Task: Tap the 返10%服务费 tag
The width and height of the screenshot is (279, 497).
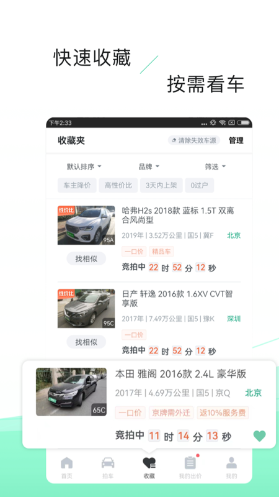Action: pos(223,413)
